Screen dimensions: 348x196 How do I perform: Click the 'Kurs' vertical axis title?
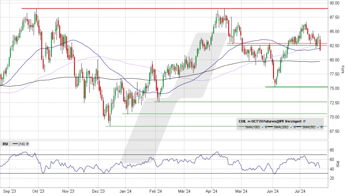[343, 69]
